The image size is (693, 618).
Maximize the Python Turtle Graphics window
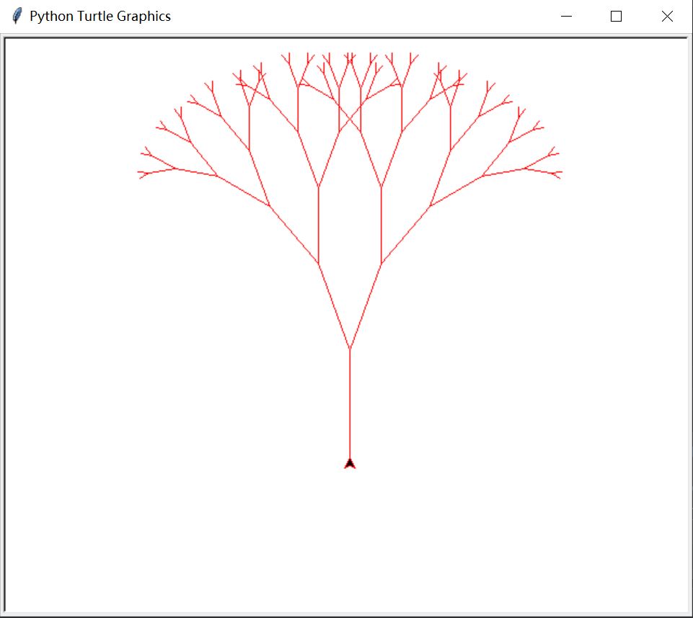(616, 17)
